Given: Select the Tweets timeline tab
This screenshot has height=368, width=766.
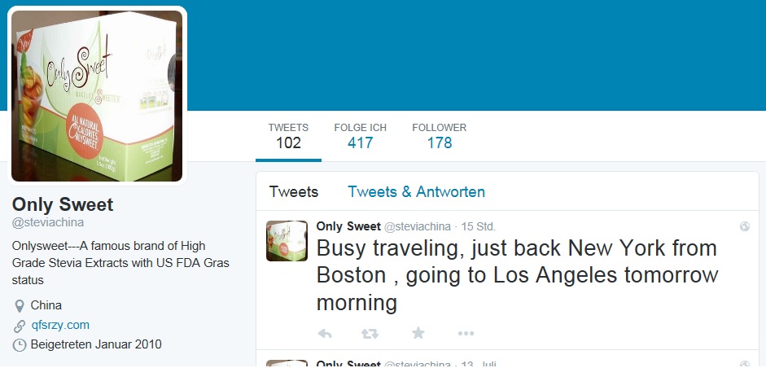Looking at the screenshot, I should [x=294, y=192].
